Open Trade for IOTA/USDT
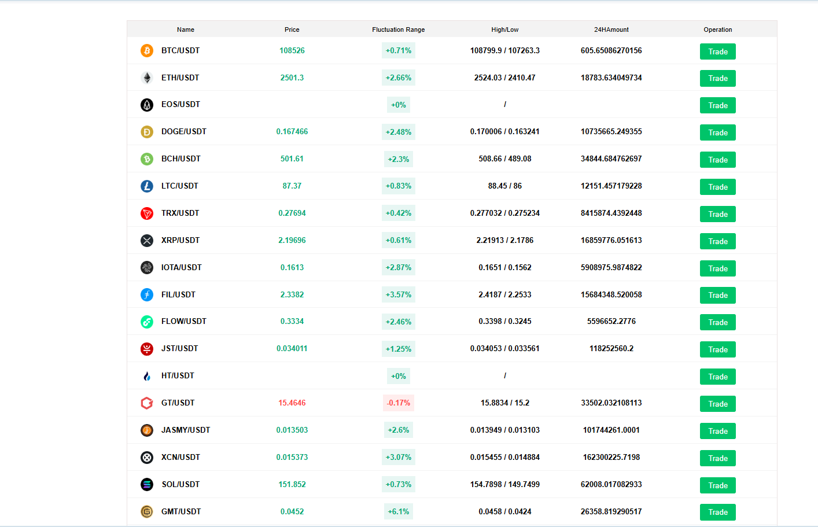818x527 pixels. [718, 268]
